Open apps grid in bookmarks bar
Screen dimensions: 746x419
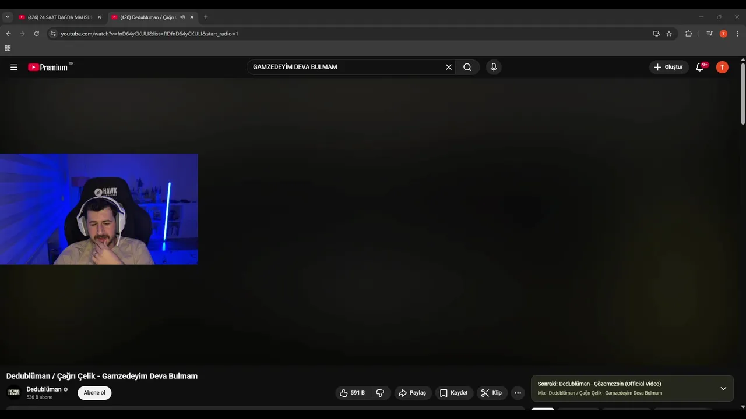[8, 48]
